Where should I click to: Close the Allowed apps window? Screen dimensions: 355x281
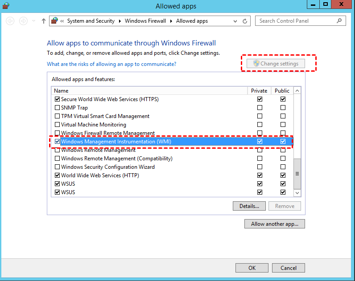click(x=342, y=4)
